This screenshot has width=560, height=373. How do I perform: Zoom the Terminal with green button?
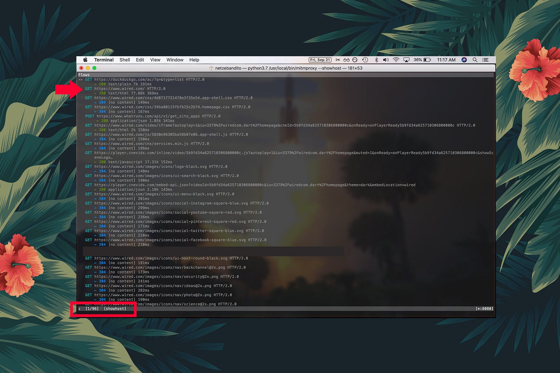(x=94, y=68)
